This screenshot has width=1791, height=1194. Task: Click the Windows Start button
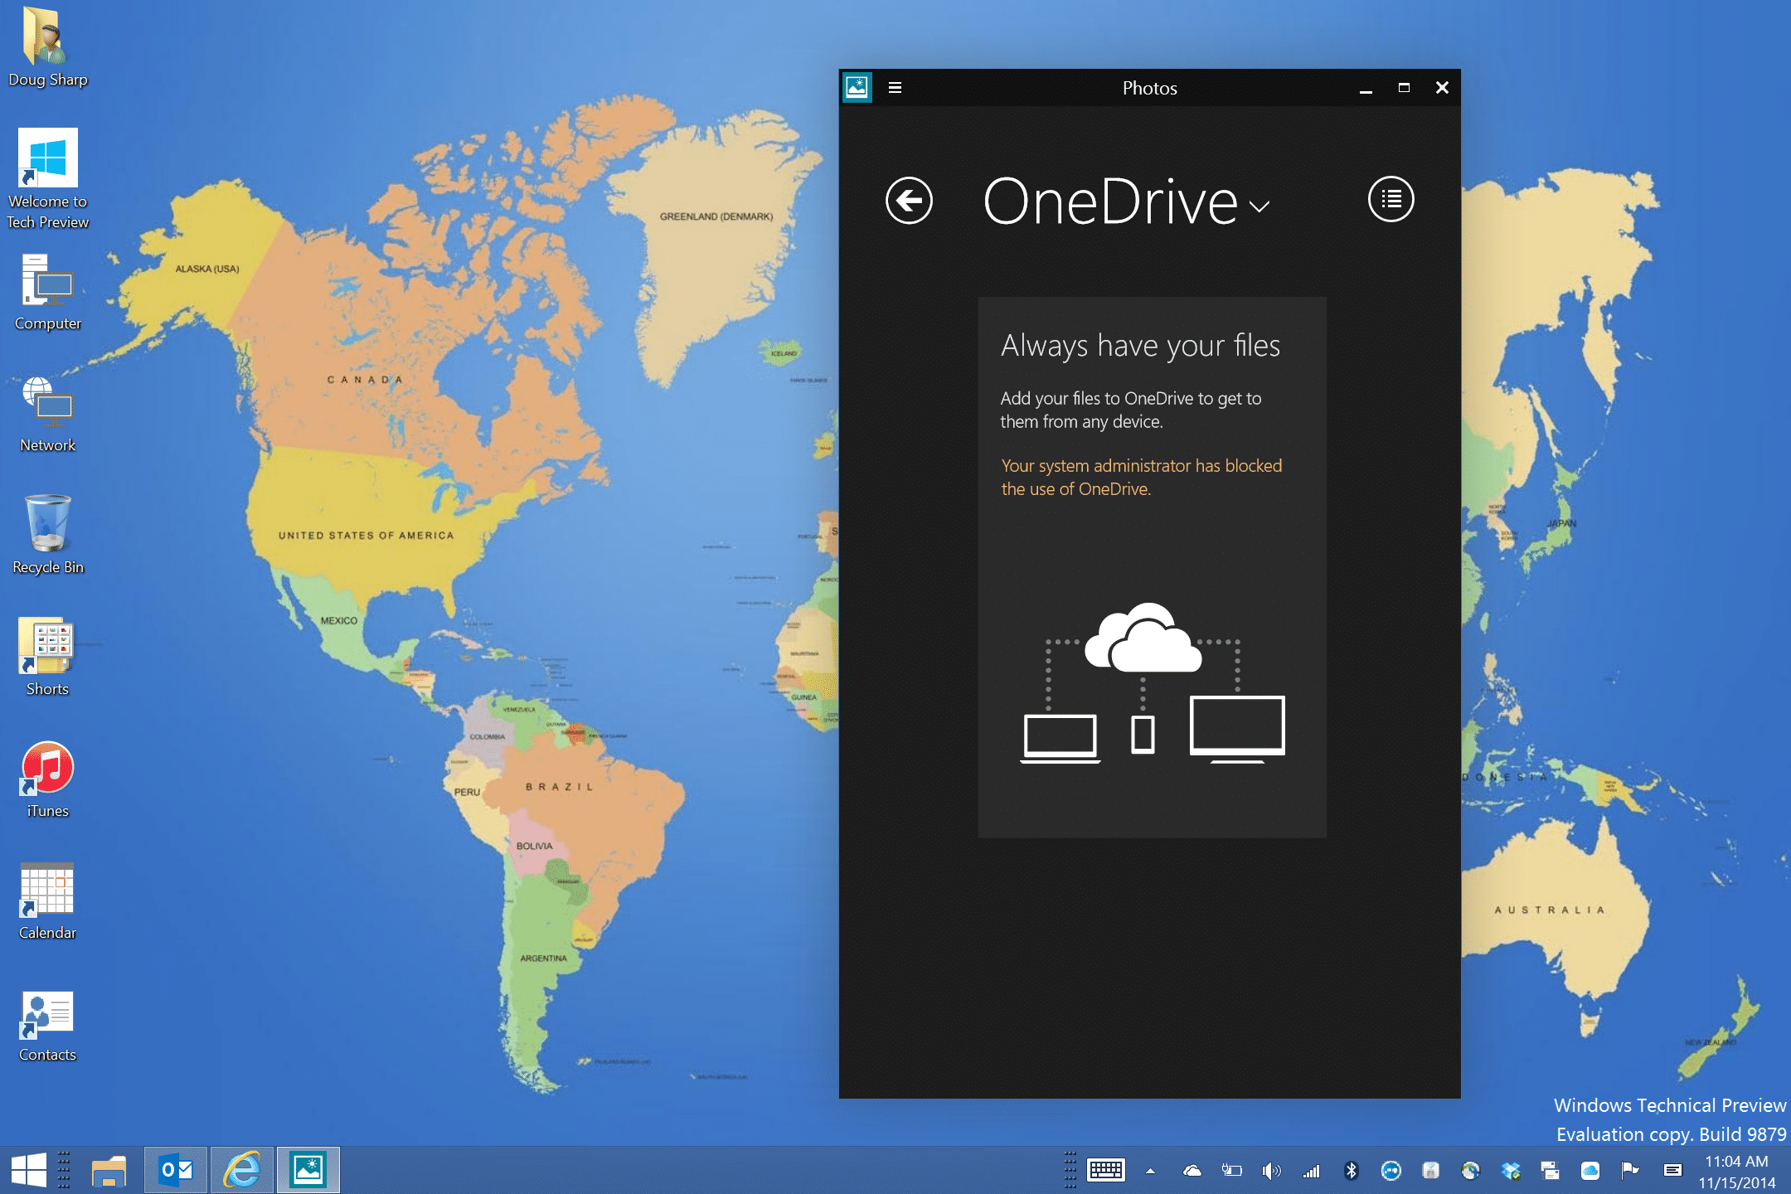pos(29,1170)
